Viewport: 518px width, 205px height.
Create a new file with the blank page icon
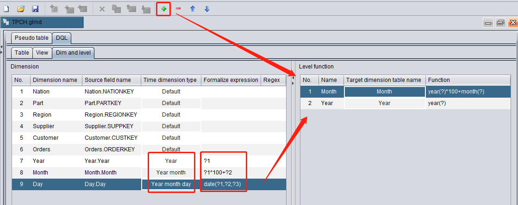click(x=6, y=9)
